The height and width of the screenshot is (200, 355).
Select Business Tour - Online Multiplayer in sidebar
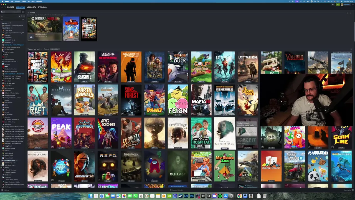[x=14, y=45]
